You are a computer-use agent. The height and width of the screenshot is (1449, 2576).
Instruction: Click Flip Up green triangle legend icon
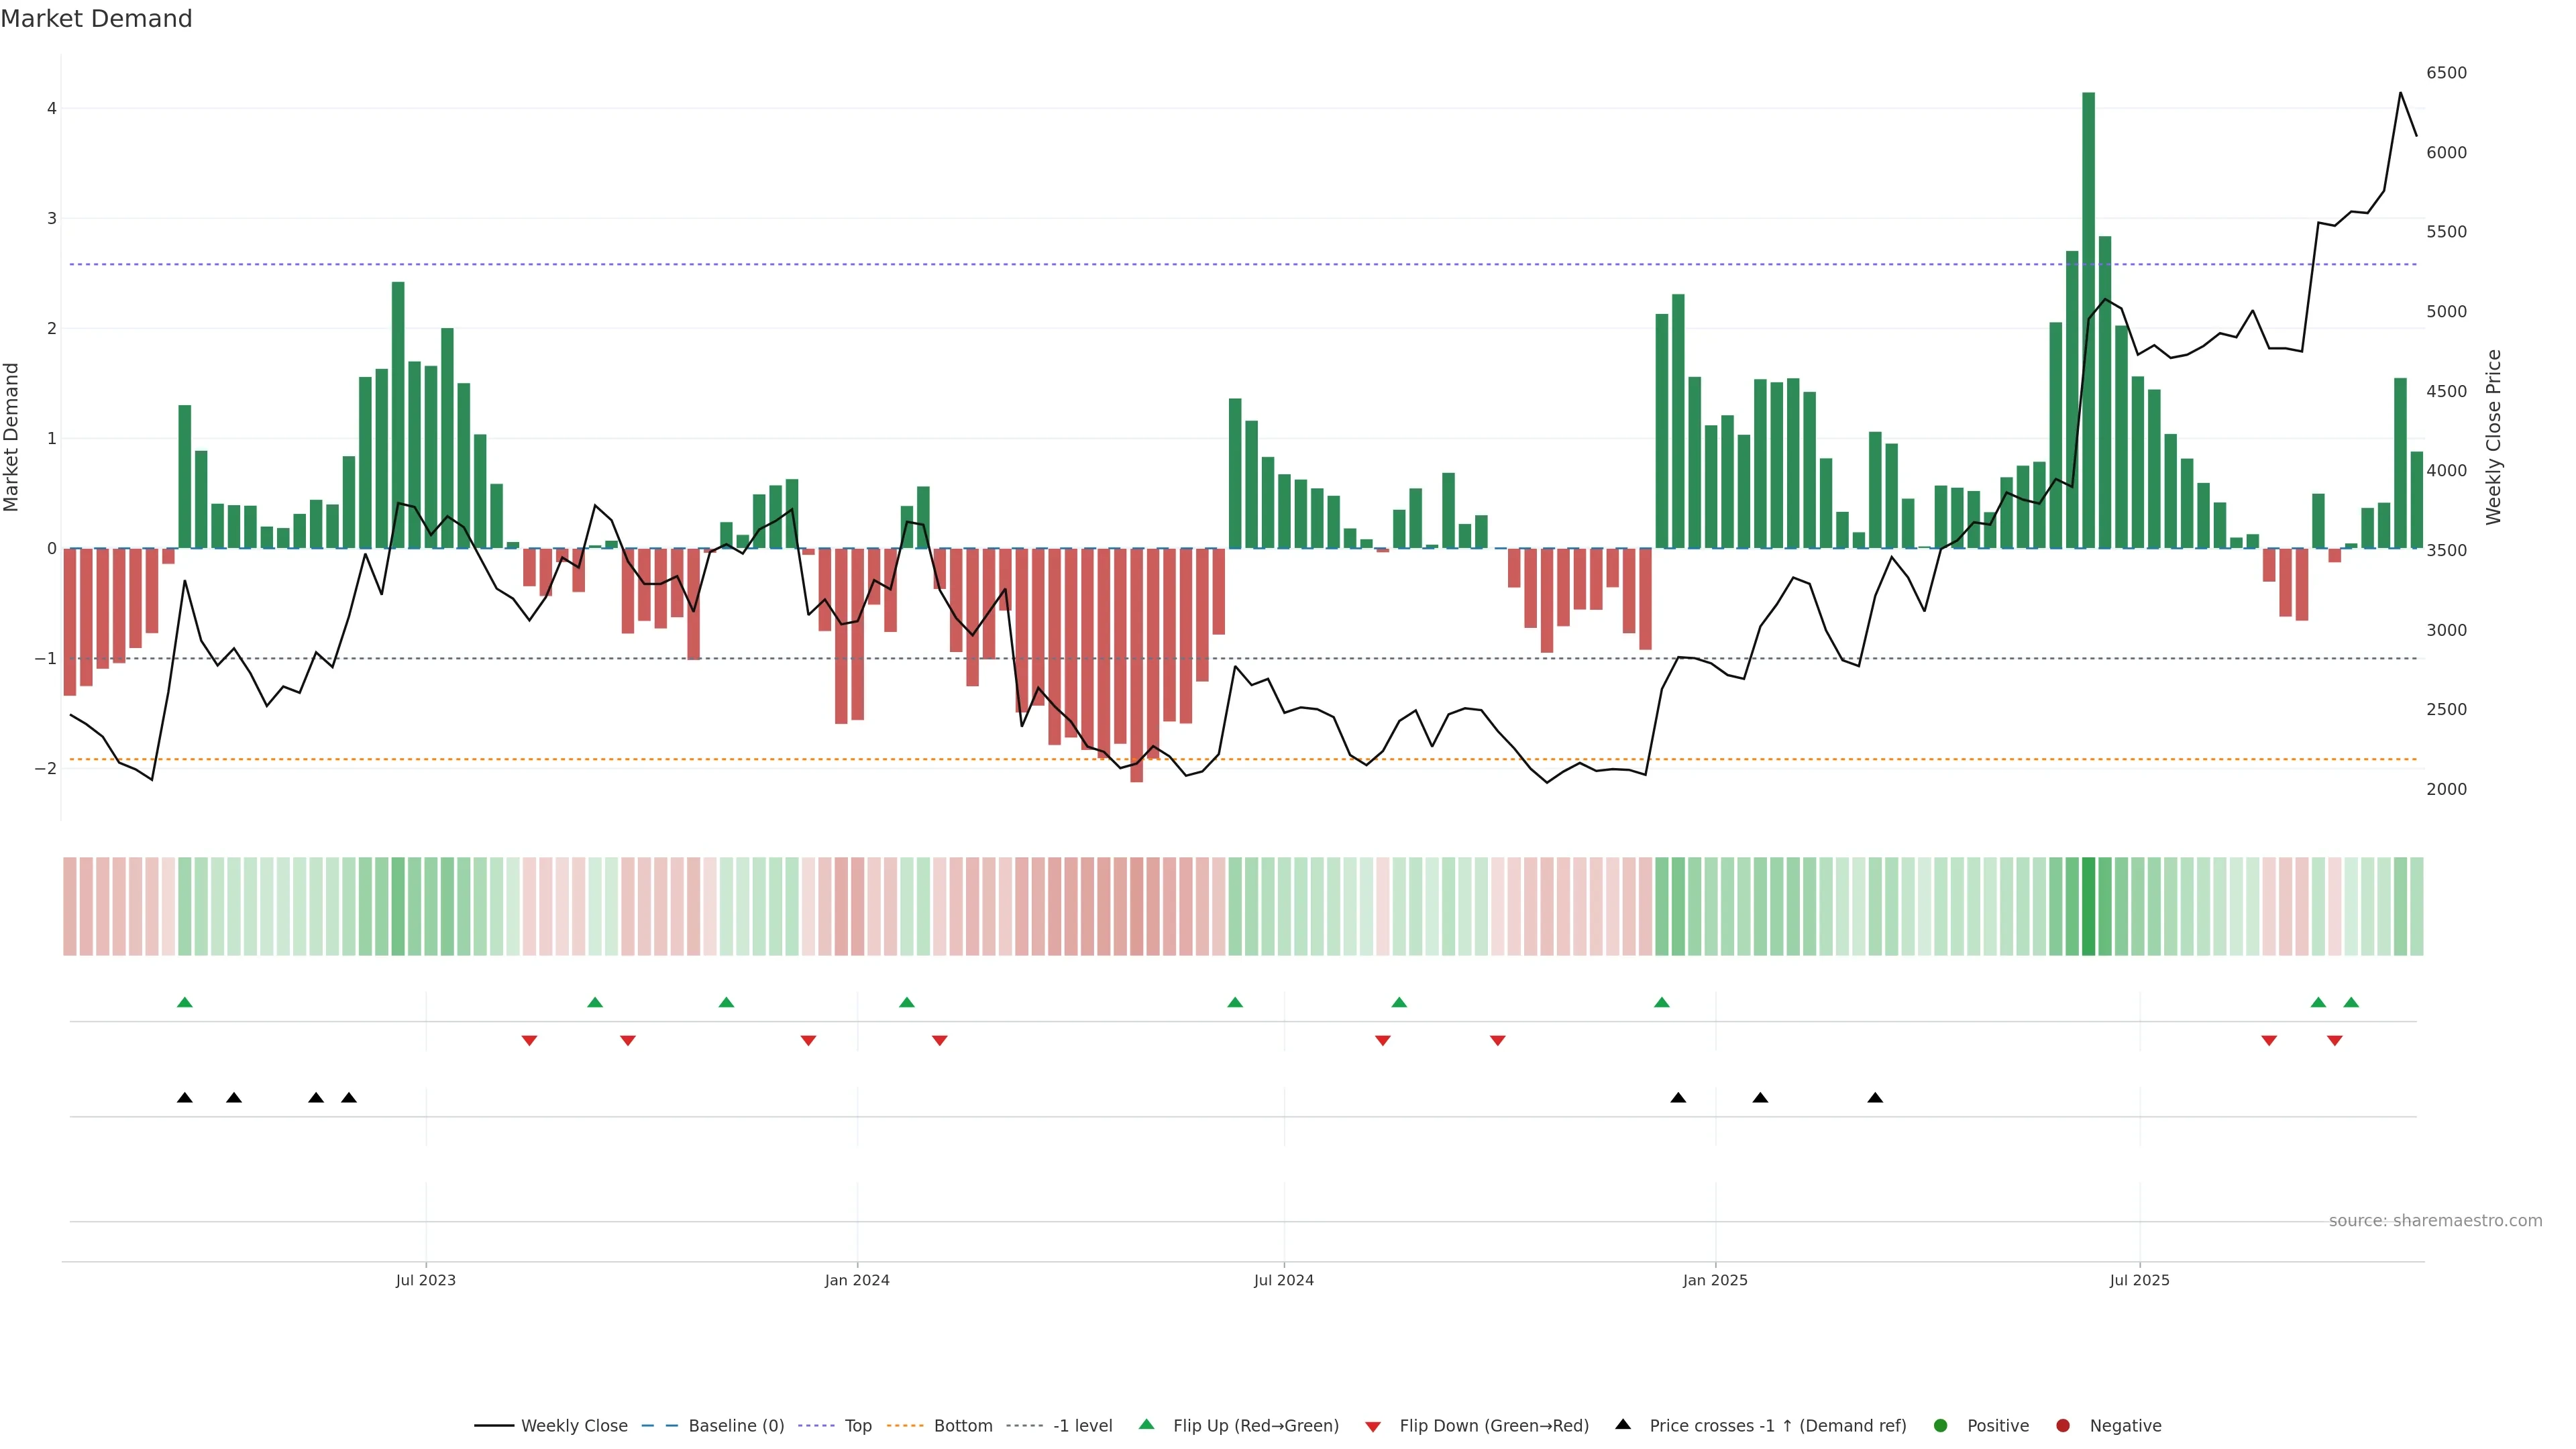(1147, 1425)
